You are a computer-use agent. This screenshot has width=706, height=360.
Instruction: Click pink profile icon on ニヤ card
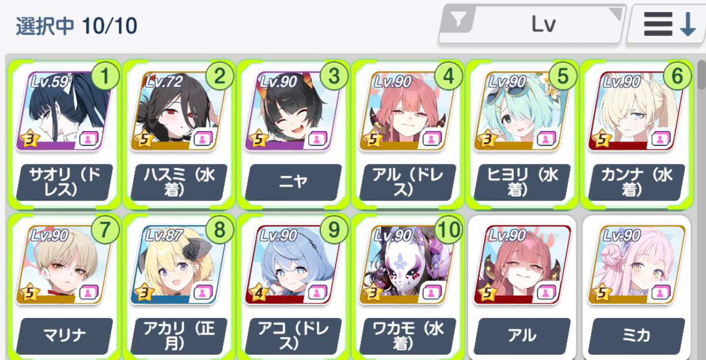tap(317, 139)
